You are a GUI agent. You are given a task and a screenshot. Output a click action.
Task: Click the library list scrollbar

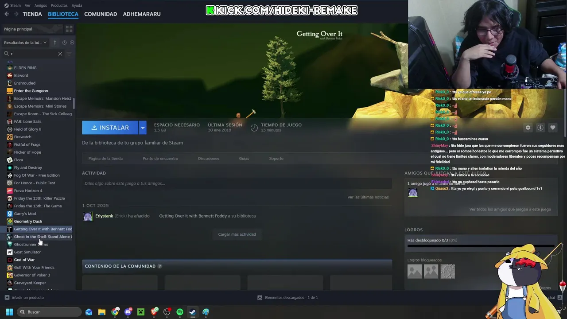74,104
